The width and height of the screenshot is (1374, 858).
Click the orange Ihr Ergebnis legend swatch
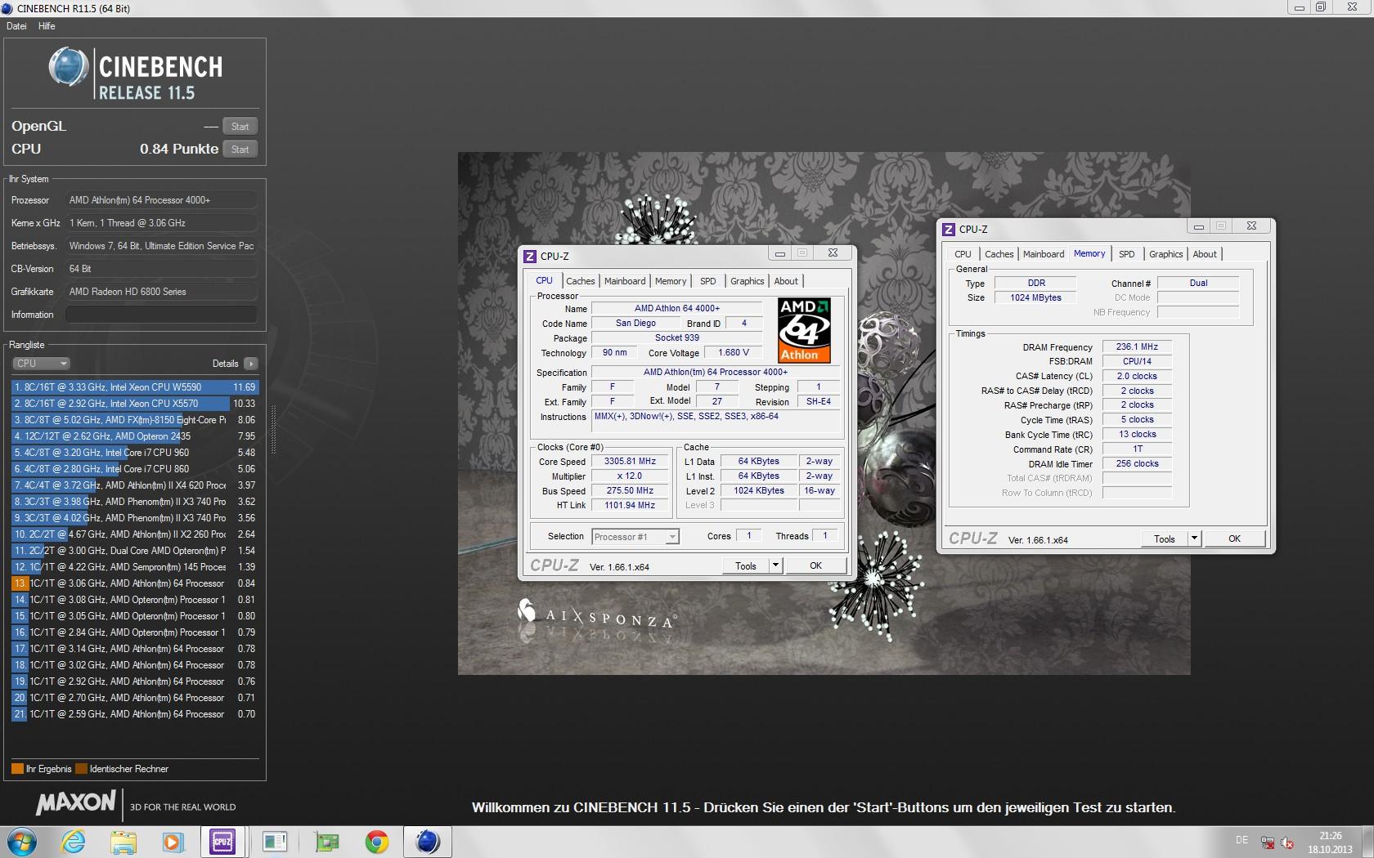coord(17,769)
